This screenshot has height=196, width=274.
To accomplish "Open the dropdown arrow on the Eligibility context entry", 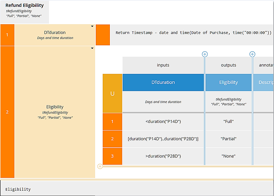I will (x=92, y=48).
